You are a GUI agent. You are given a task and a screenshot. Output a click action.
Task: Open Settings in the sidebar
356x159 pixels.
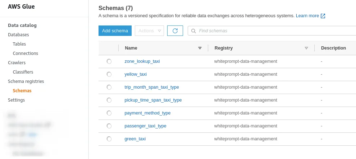(16, 100)
